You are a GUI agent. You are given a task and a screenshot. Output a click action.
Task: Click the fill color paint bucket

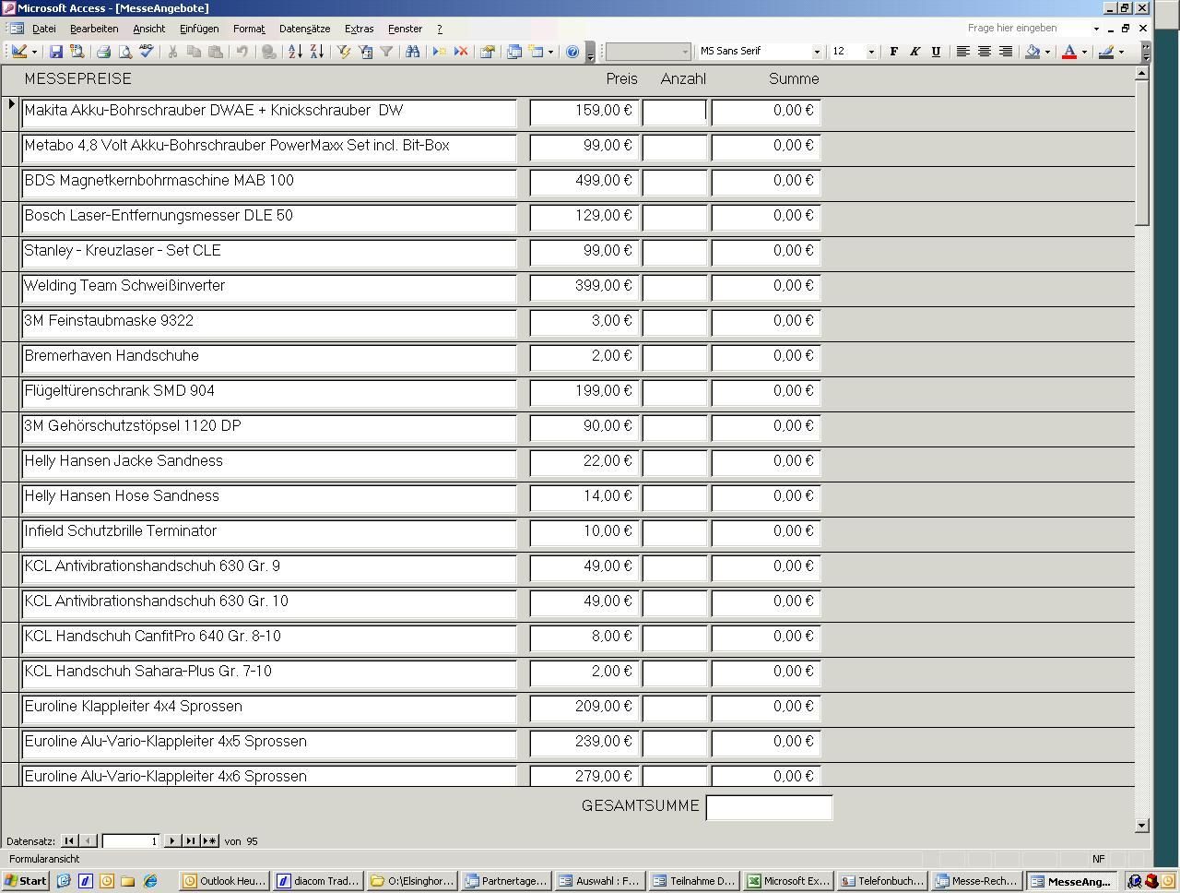(x=1032, y=52)
